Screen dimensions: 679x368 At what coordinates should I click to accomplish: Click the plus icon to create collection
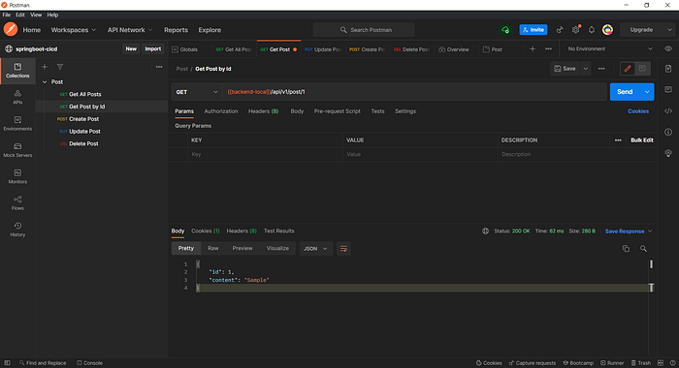[45, 67]
